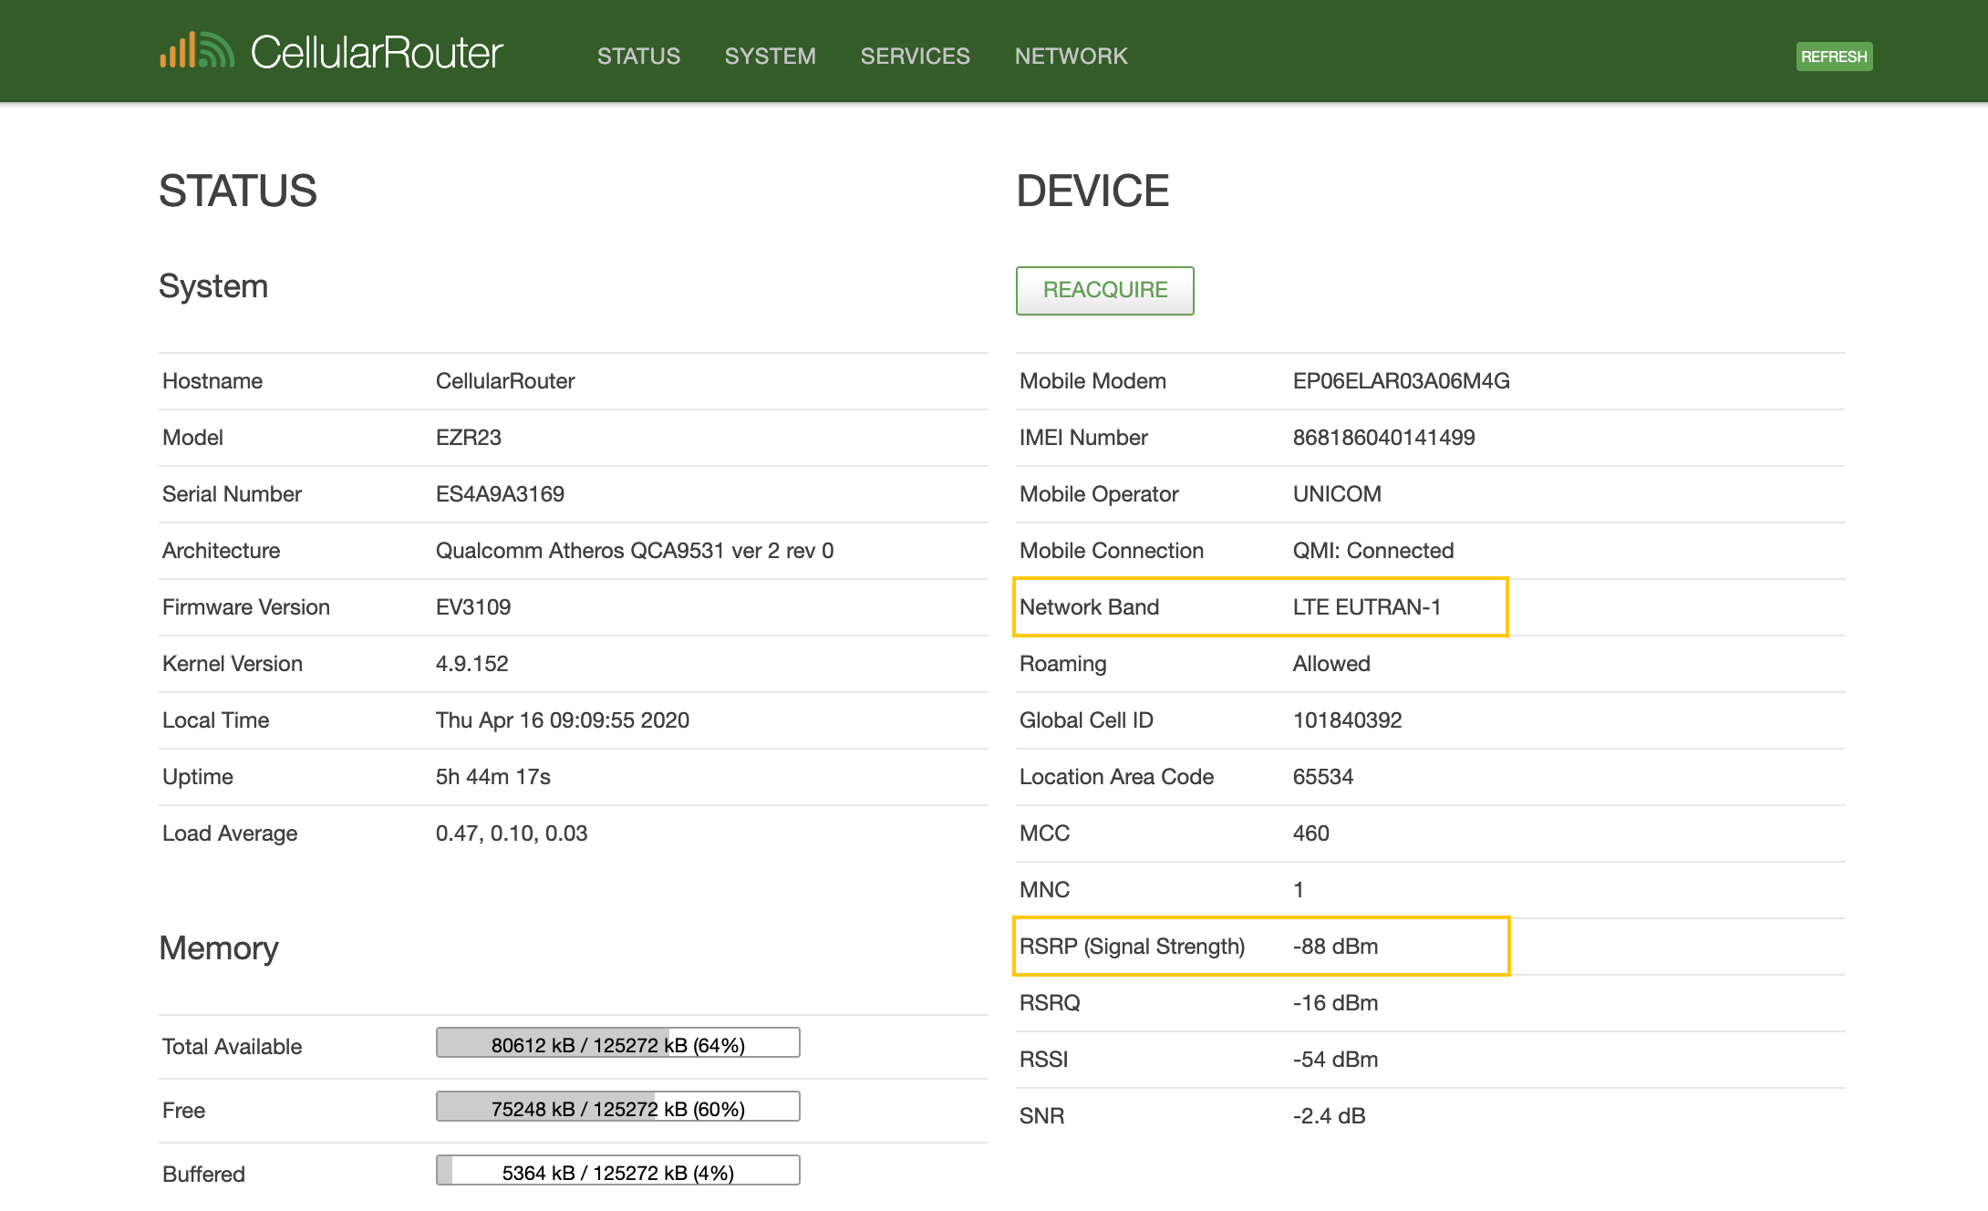The image size is (1988, 1211).
Task: Click the Serial Number row label
Action: tap(232, 494)
